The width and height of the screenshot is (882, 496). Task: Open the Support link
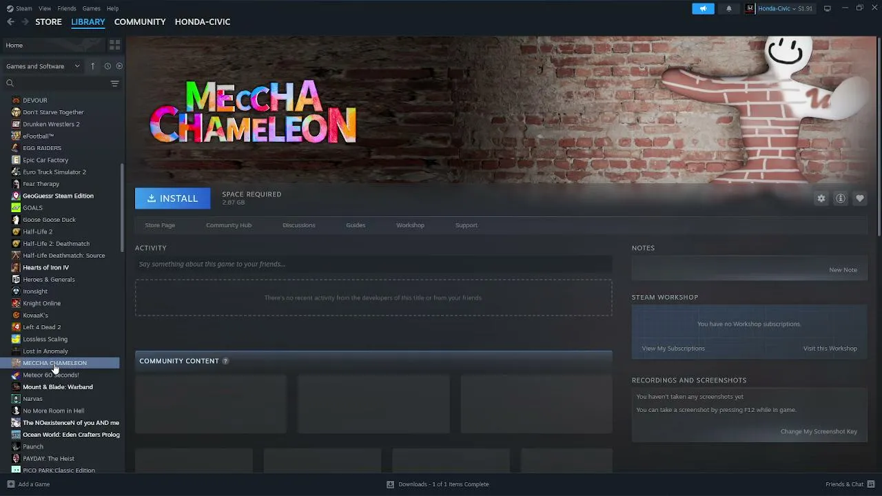pos(466,225)
